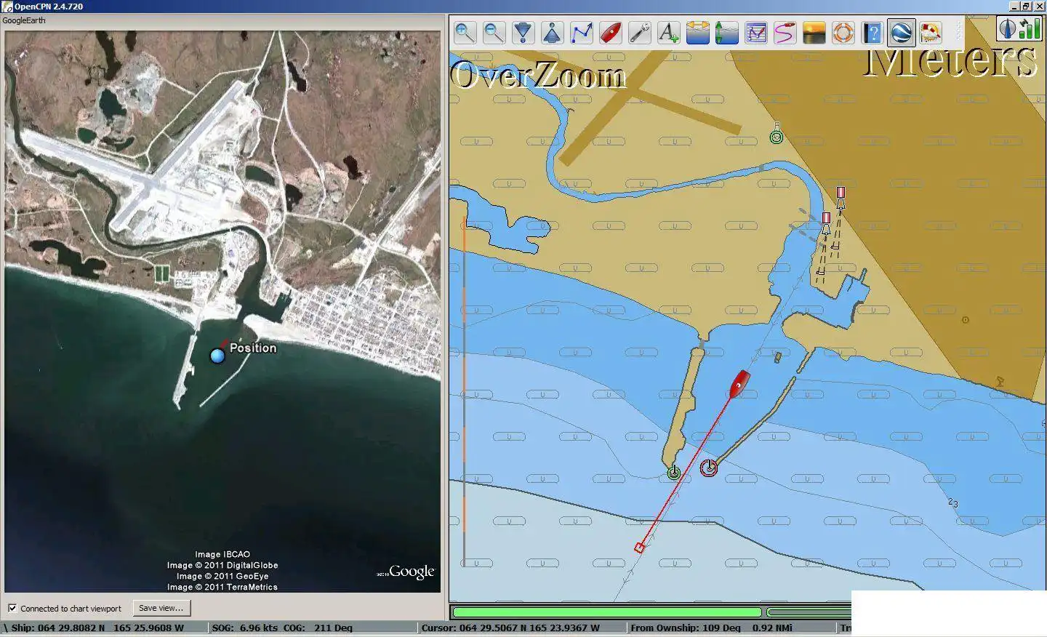
Task: Open About OpenCPN (blue question mark book)
Action: pyautogui.click(x=872, y=33)
